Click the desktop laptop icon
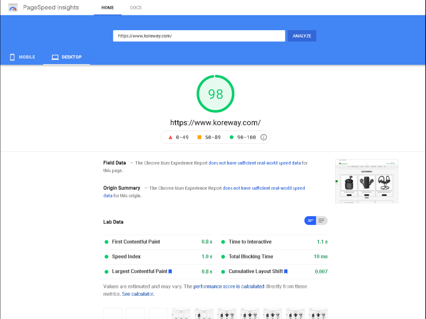426x319 pixels. (55, 57)
